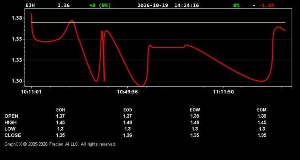Click the EOW LOW value 1.3
300x160 pixels.
tap(195, 129)
